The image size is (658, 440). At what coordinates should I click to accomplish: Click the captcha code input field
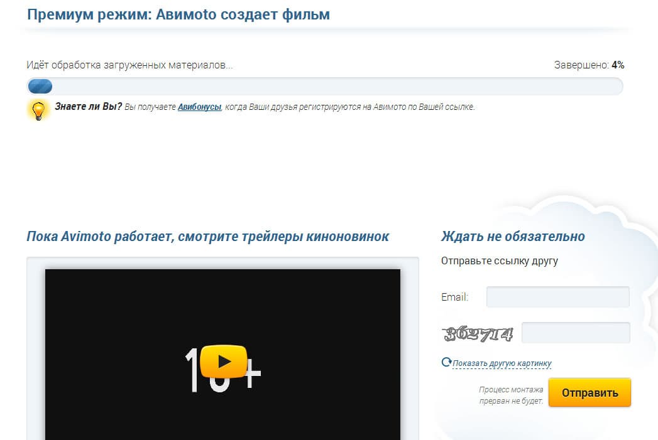576,333
